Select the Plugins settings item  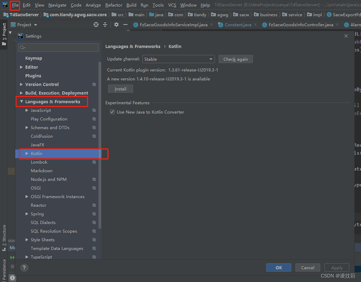click(x=33, y=76)
